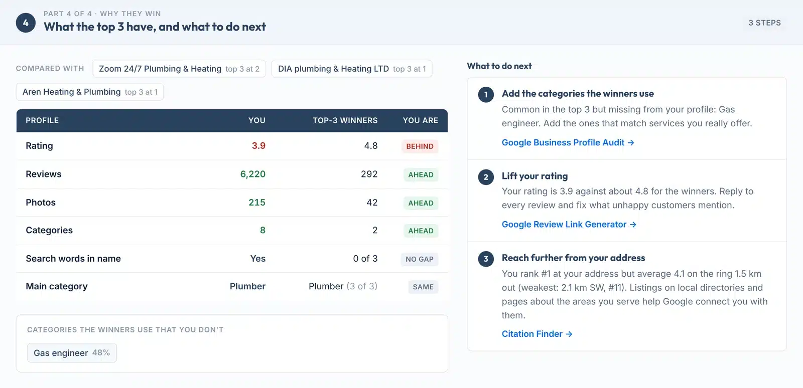This screenshot has width=803, height=388.
Task: Click the Lift your rating heading
Action: [x=535, y=176]
